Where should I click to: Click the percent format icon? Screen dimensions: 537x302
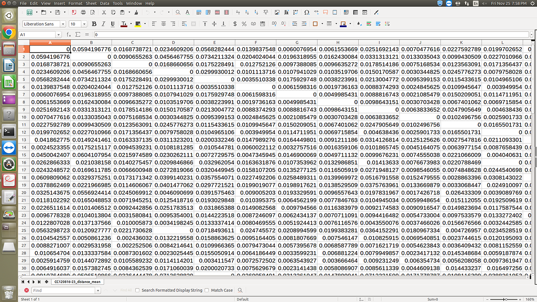[x=245, y=24]
